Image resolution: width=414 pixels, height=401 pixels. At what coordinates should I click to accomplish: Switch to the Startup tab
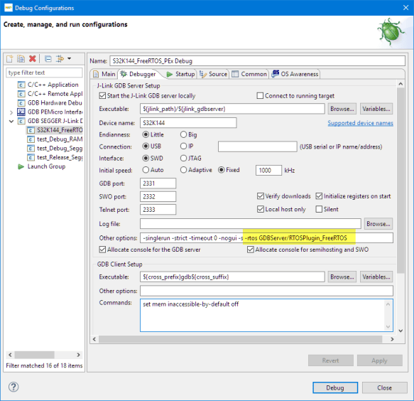pyautogui.click(x=181, y=74)
